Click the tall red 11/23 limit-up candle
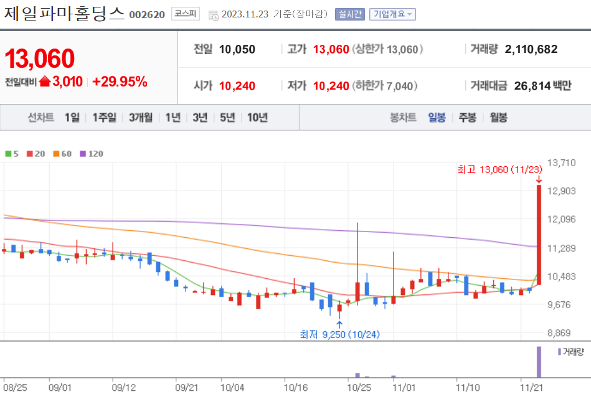Viewport: 591px width, 399px height. point(539,235)
